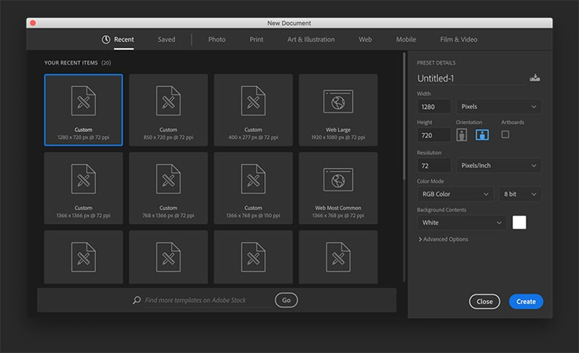Click the blue Create button
The width and height of the screenshot is (579, 353).
tap(525, 301)
